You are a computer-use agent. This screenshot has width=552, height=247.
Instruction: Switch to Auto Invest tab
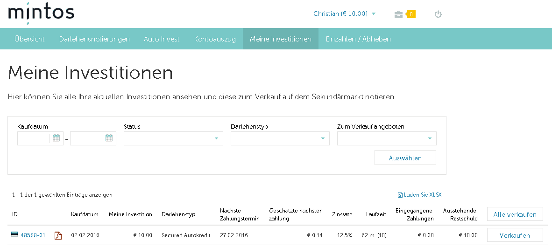(162, 39)
